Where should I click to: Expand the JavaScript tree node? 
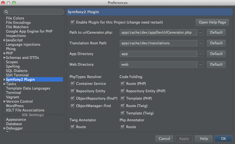(4, 40)
